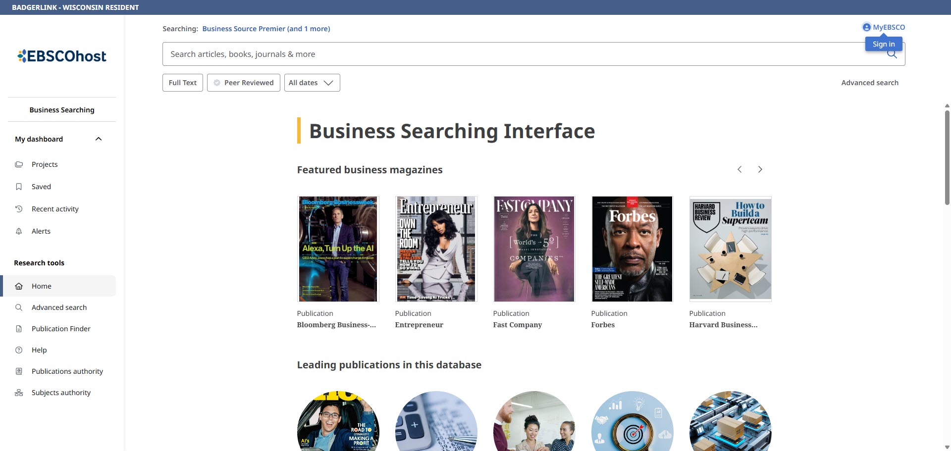Open Bloomberg Business-... publication title link
951x451 pixels.
(x=336, y=325)
